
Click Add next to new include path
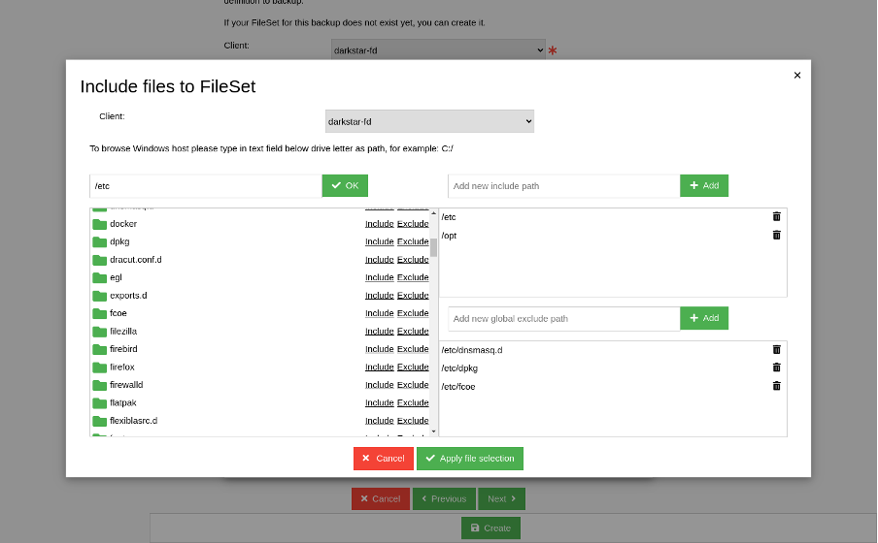coord(704,185)
